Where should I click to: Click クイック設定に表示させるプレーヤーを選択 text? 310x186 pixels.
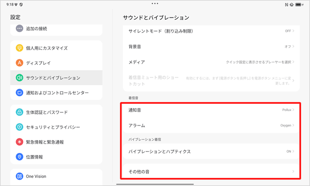pyautogui.click(x=259, y=62)
